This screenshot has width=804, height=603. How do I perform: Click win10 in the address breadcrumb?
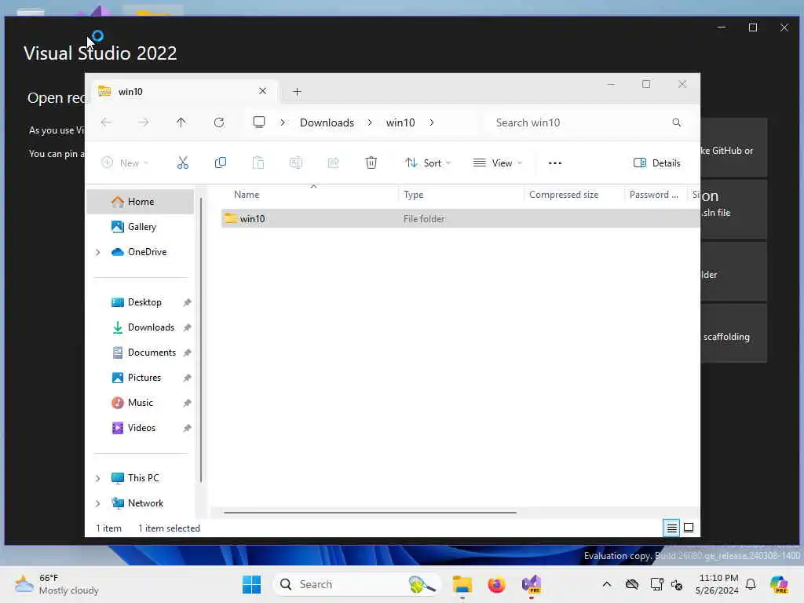click(x=400, y=122)
